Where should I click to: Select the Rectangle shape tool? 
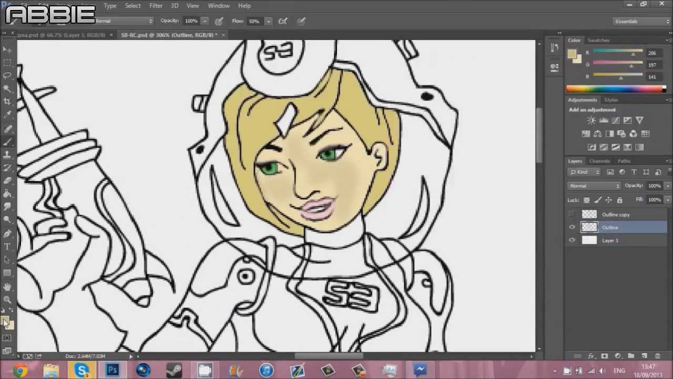point(7,273)
